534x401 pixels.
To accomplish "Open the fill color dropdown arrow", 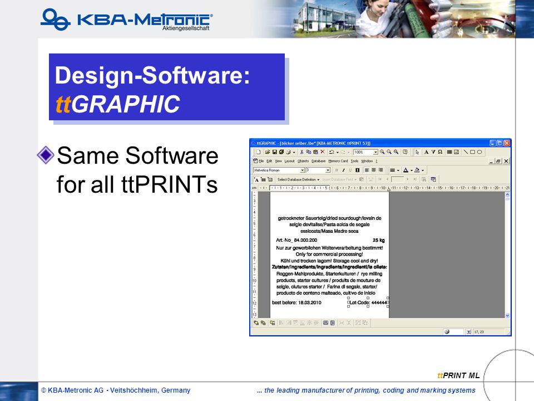I will (x=423, y=170).
